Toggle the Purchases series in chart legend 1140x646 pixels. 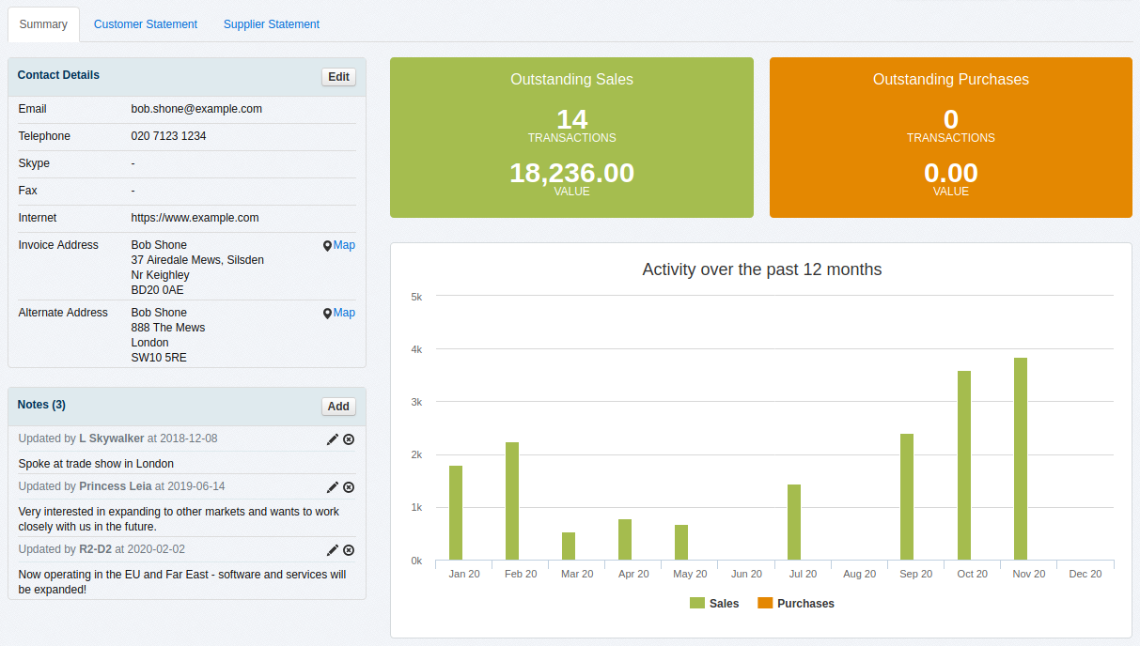coord(796,604)
